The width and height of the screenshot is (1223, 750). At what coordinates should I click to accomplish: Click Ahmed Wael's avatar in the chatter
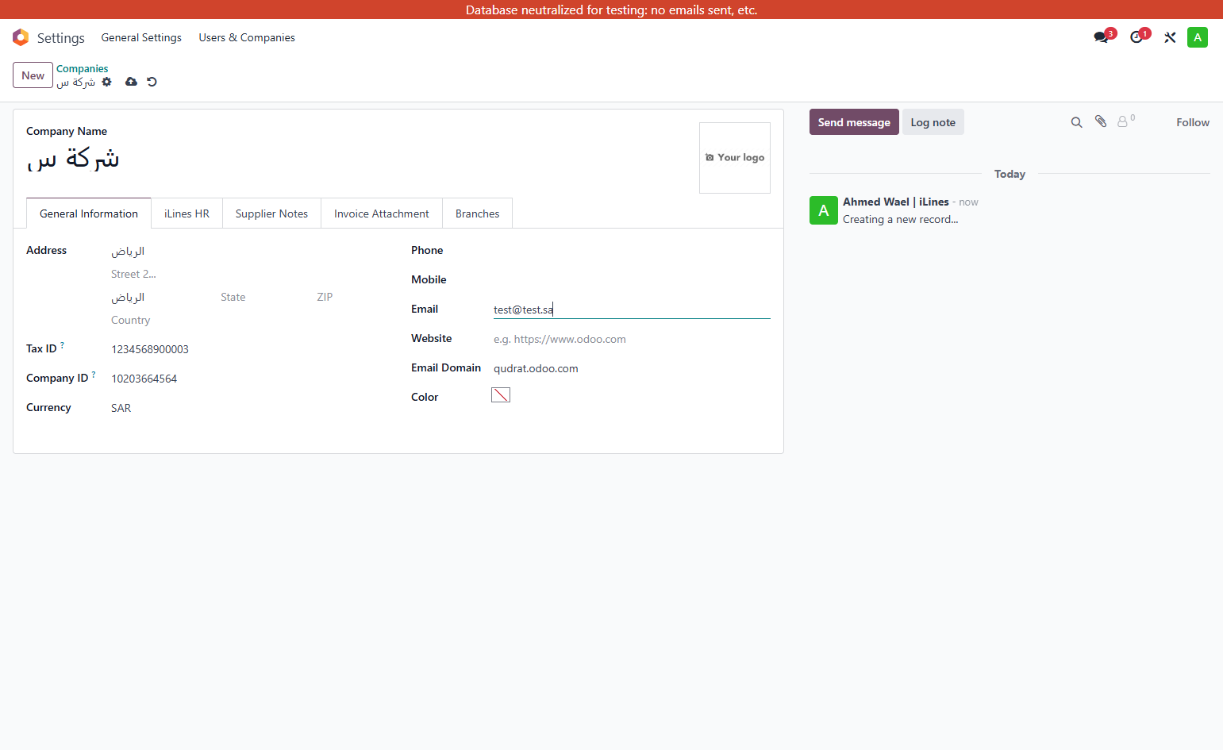824,210
